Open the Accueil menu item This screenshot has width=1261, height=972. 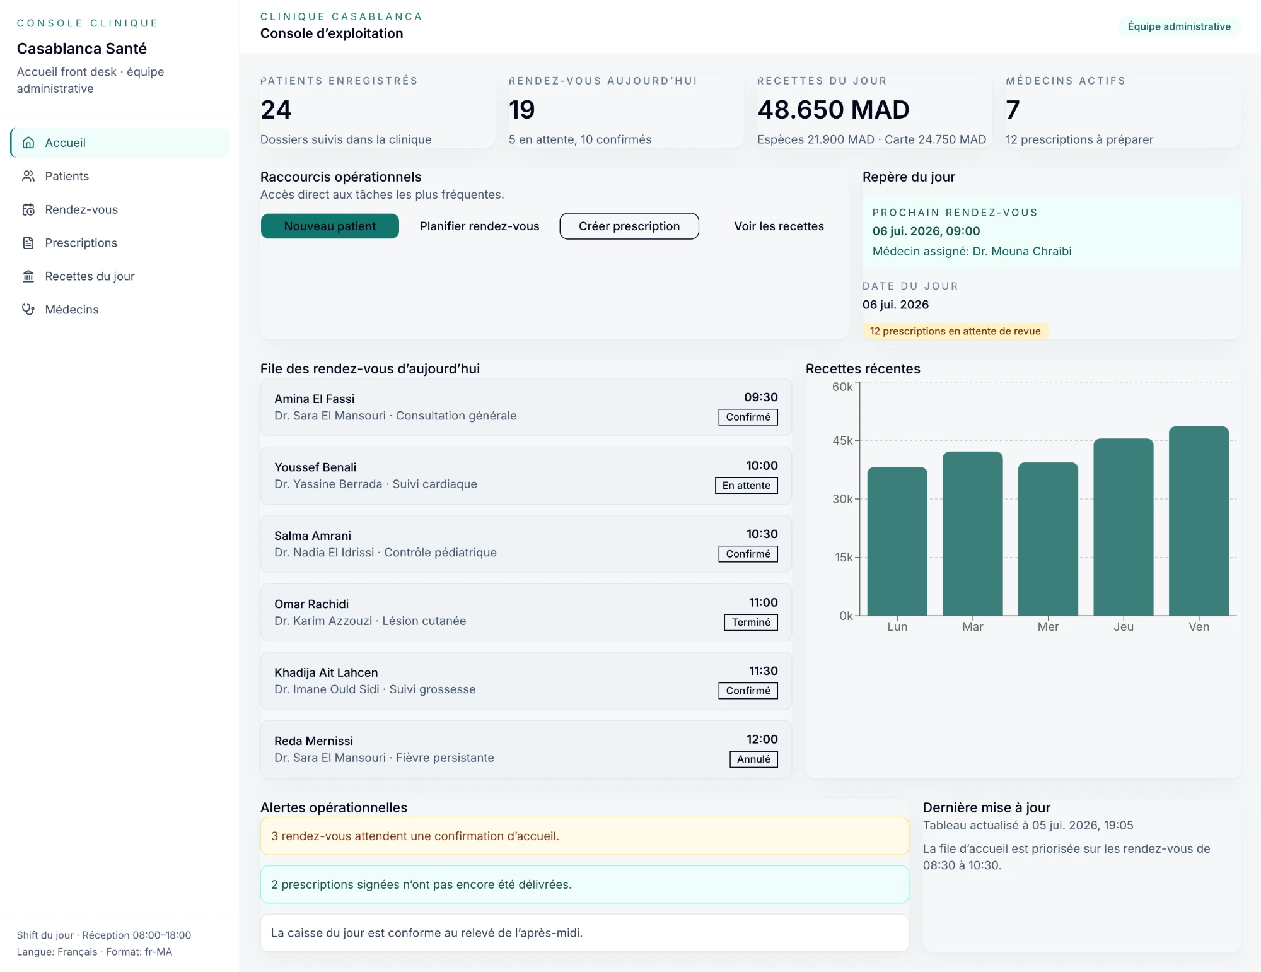[x=120, y=143]
